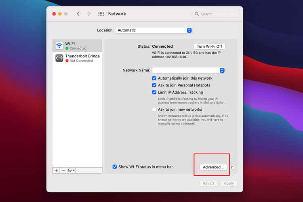Click the show all preferences grid icon
The image size is (303, 202).
(x=101, y=14)
